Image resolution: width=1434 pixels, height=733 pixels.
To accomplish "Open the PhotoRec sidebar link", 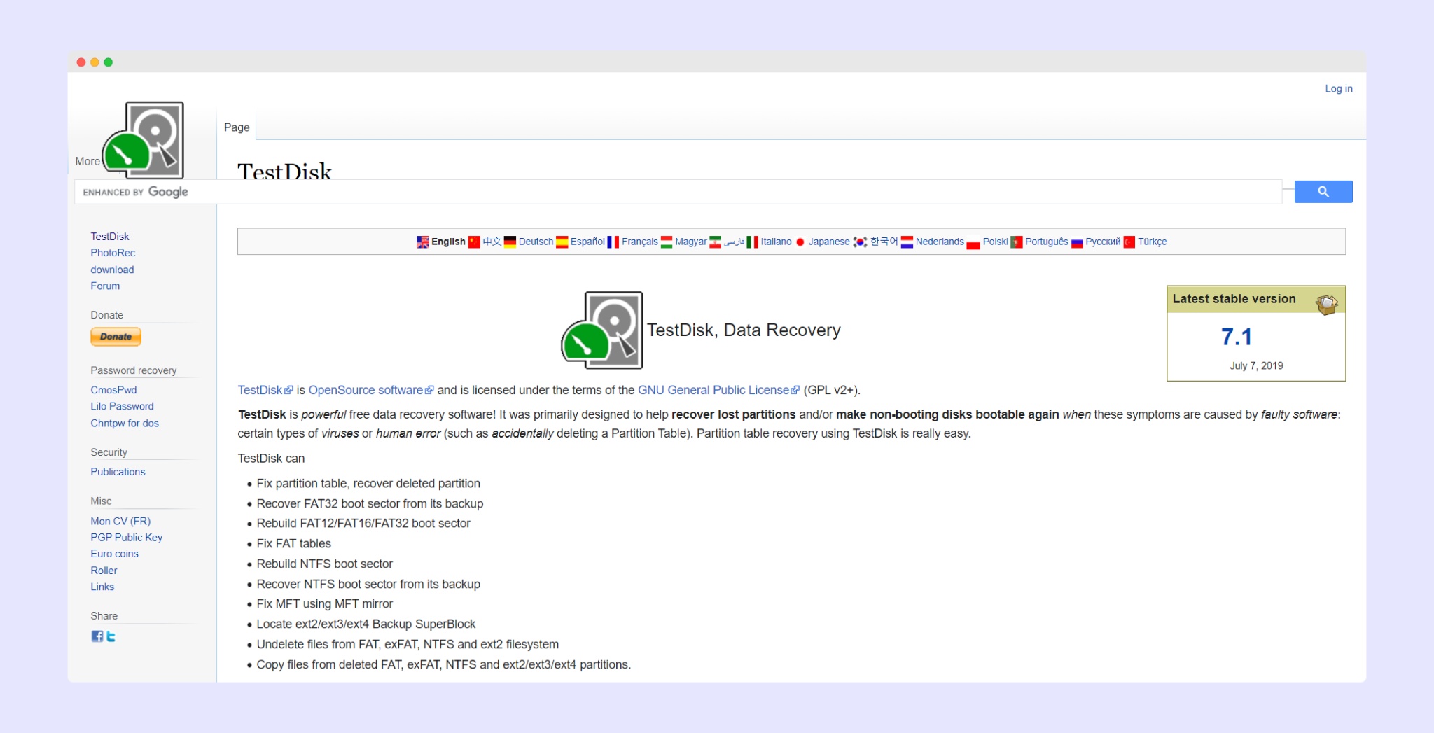I will [113, 253].
